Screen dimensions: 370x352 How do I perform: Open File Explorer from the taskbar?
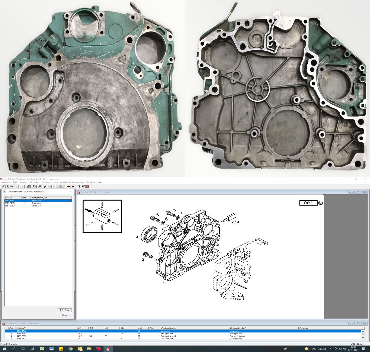click(x=89, y=349)
